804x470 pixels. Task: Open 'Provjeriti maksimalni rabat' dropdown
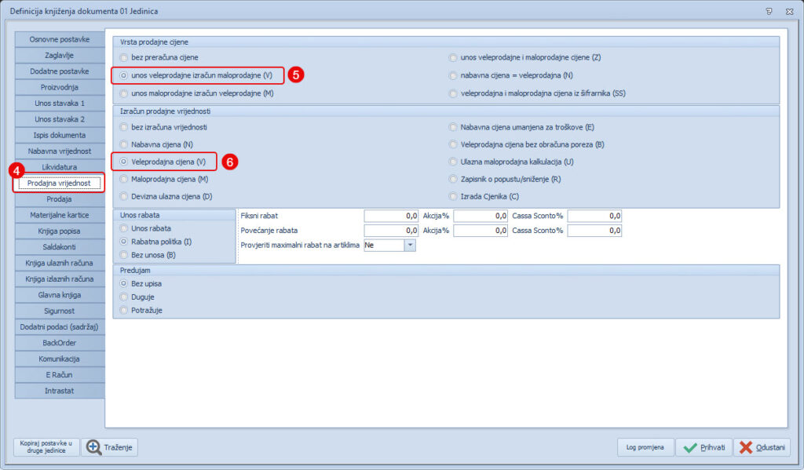coord(409,246)
